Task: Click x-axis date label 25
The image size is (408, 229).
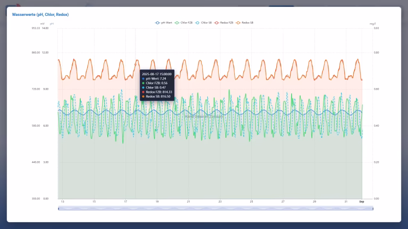Action: (x=251, y=201)
